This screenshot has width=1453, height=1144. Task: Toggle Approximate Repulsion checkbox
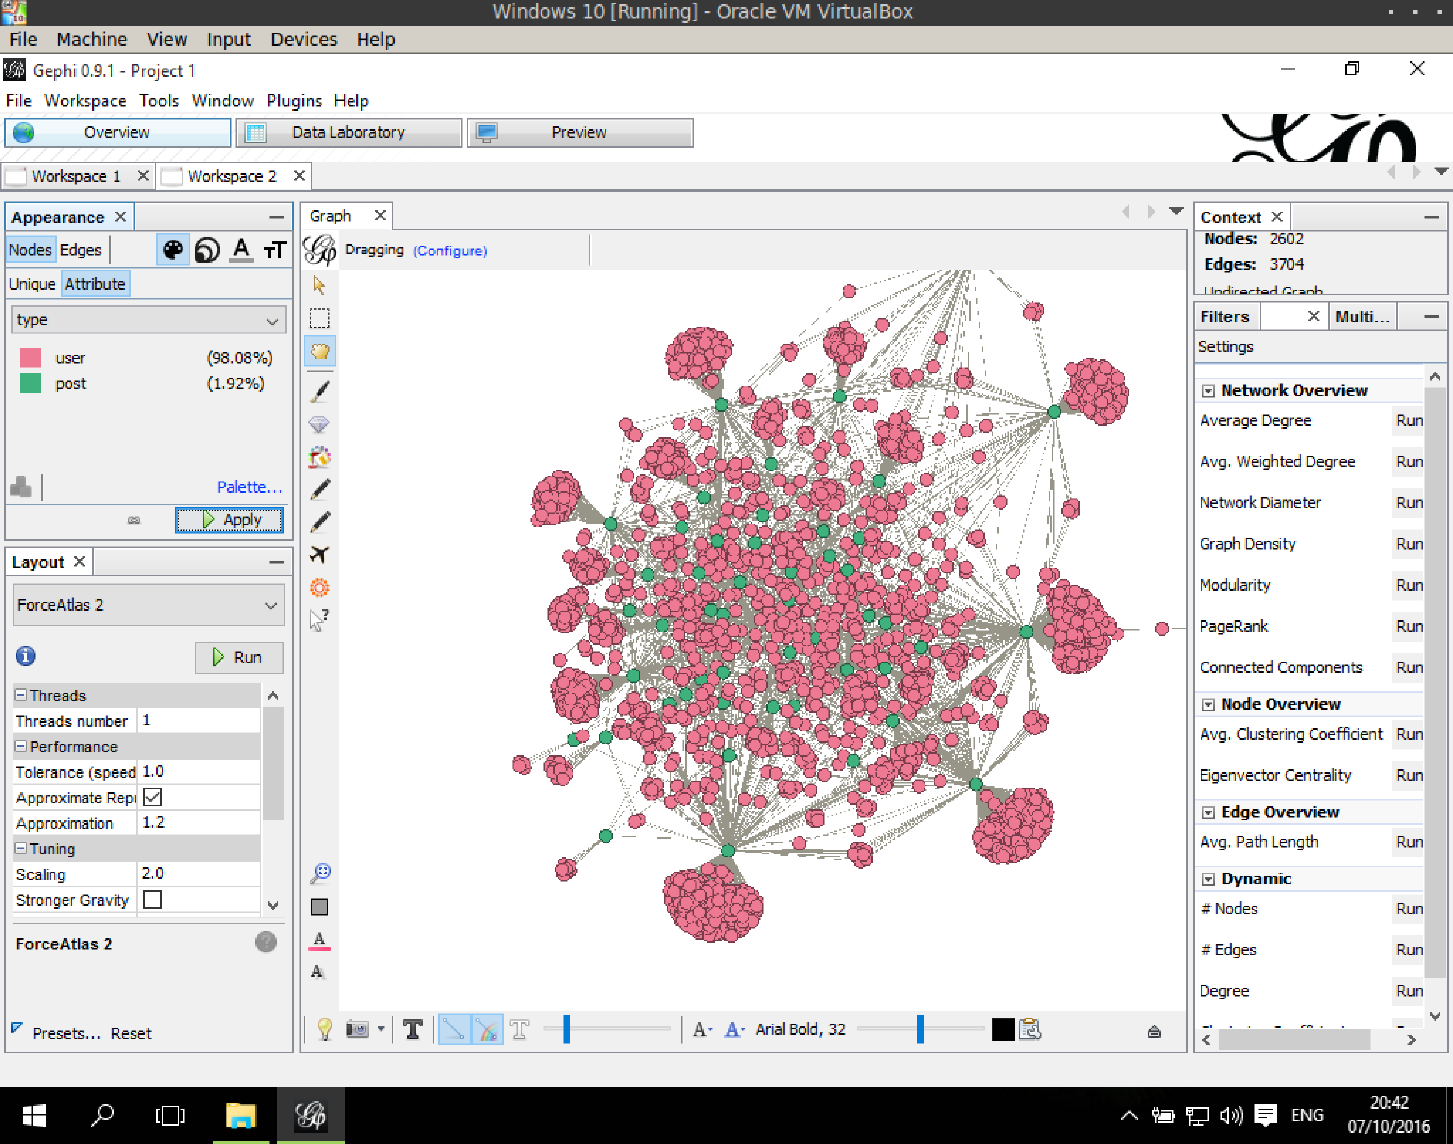[153, 797]
